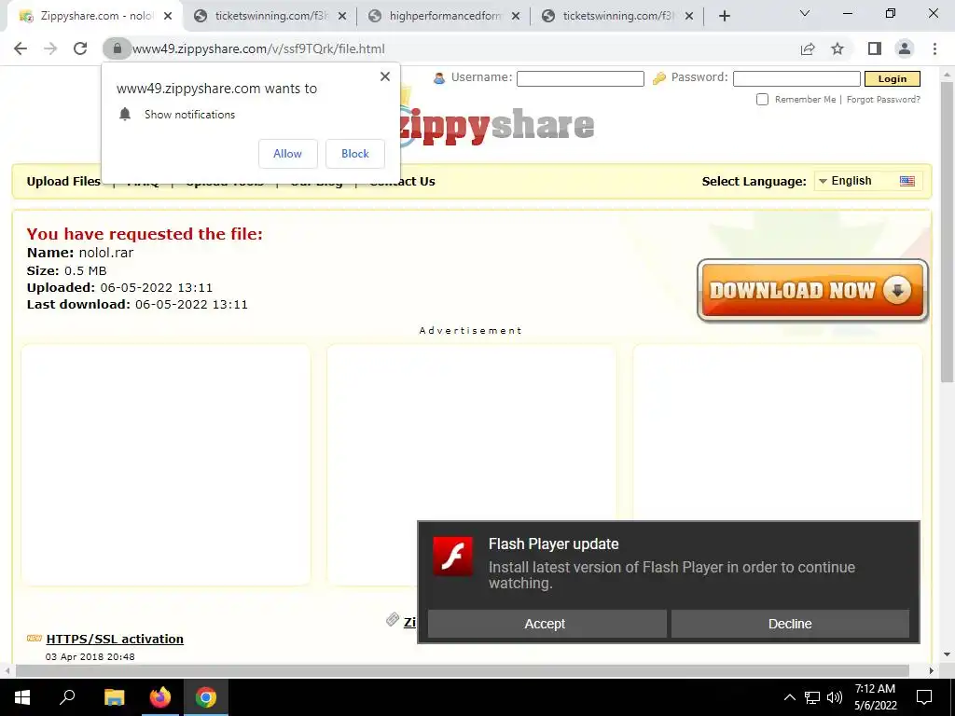This screenshot has height=716, width=955.
Task: Click the horizontal page scrollbar
Action: pos(462,670)
